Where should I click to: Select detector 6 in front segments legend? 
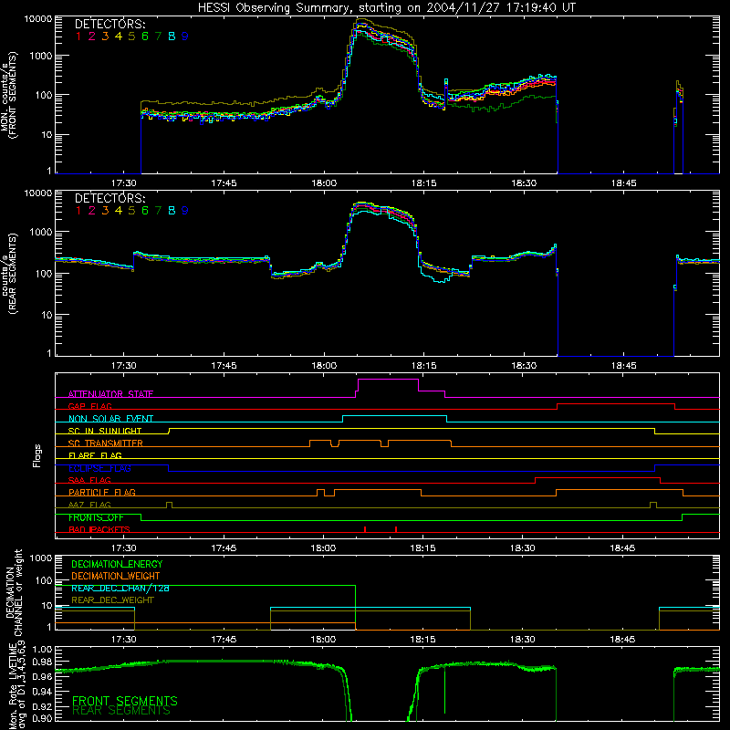[x=145, y=36]
